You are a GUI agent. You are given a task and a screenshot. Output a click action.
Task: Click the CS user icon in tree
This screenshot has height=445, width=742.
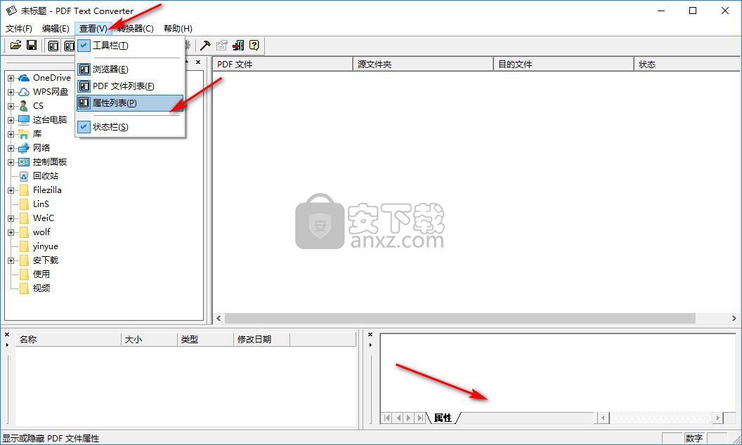24,106
